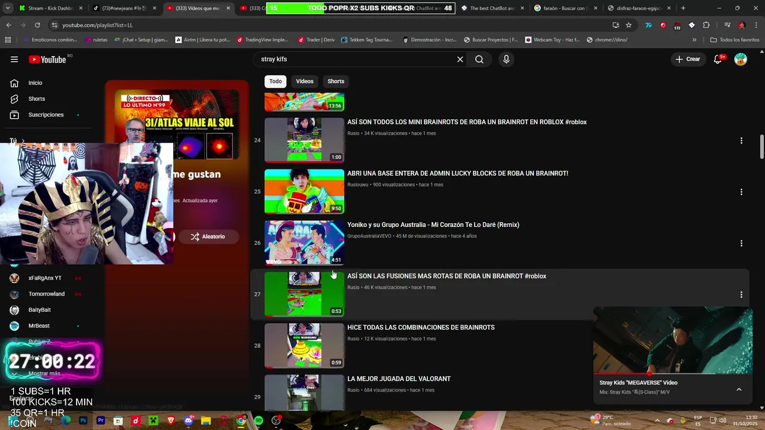The height and width of the screenshot is (430, 765).
Task: Start voice search with the microphone
Action: [x=506, y=59]
